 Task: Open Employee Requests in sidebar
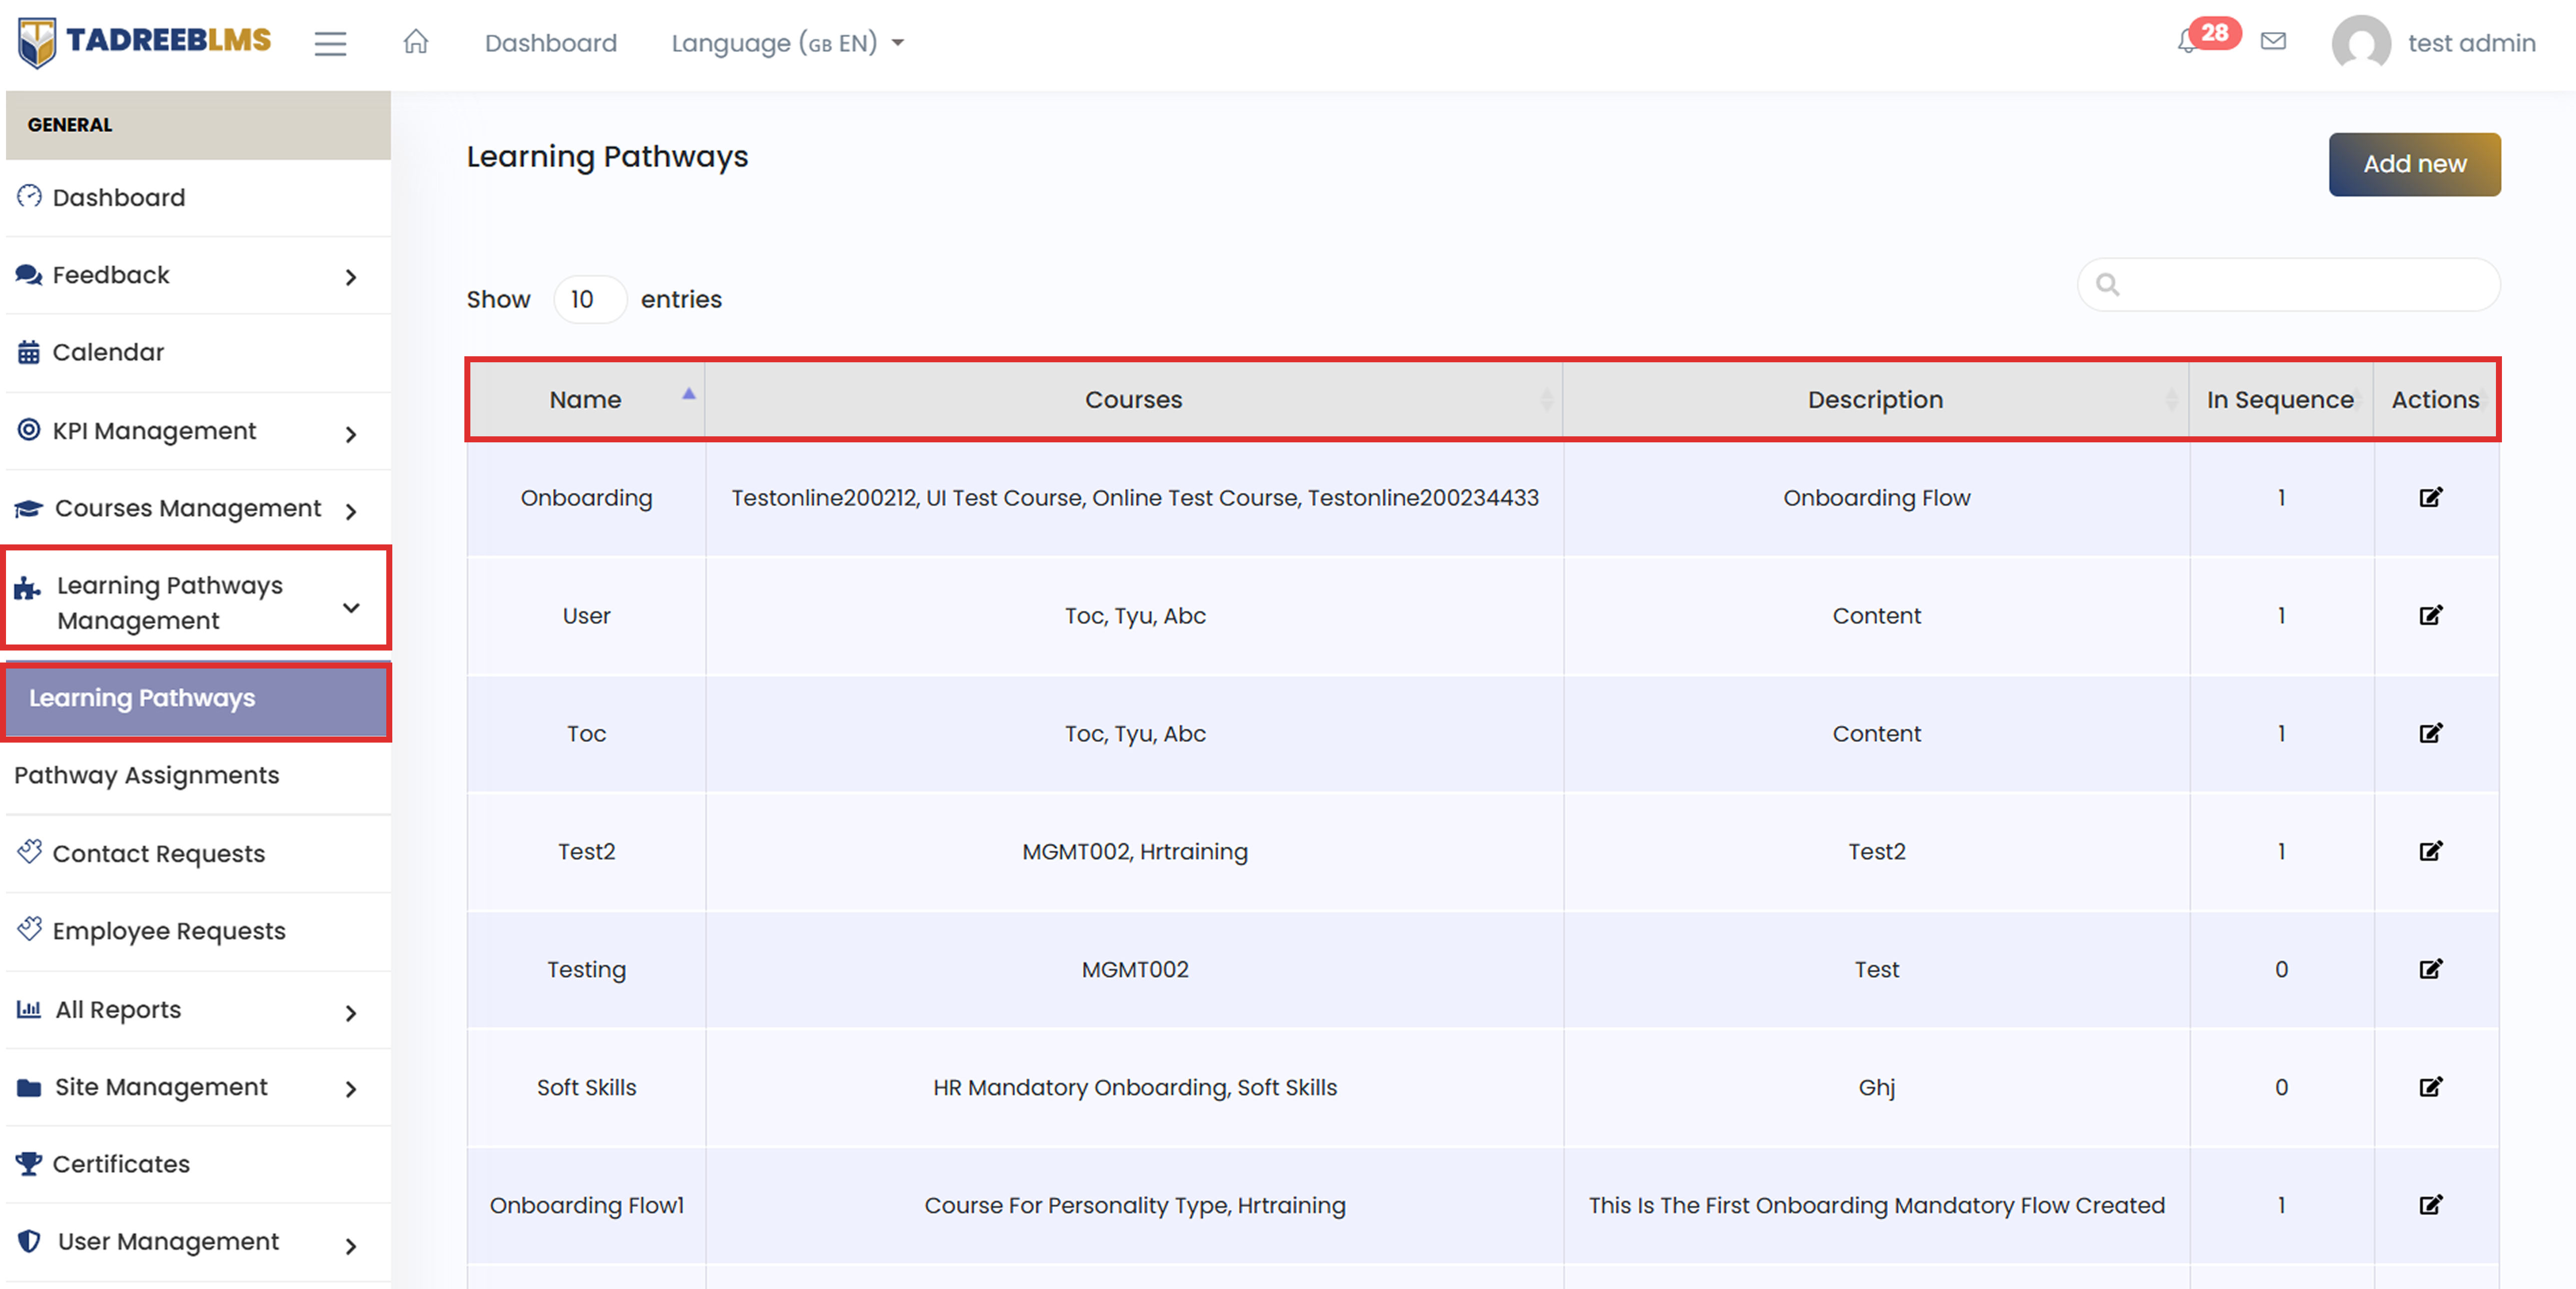[169, 931]
